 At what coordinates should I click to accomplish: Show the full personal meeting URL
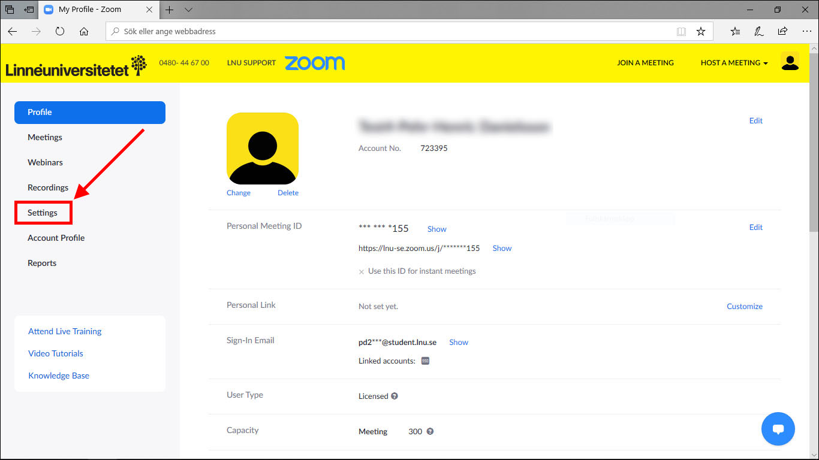tap(502, 248)
